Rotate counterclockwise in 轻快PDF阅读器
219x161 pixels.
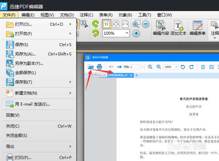click(183, 67)
